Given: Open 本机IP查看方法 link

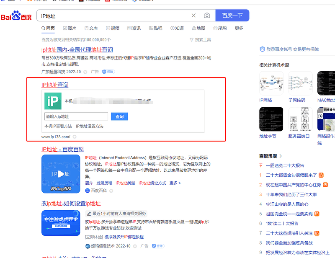Looking at the screenshot, I should tap(58, 126).
